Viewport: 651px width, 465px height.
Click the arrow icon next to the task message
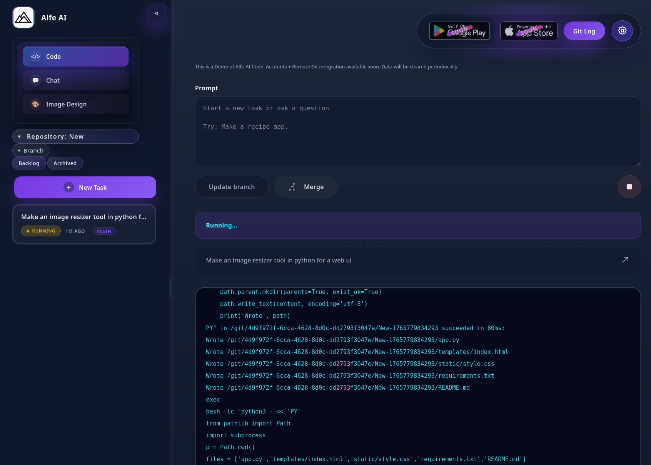626,260
